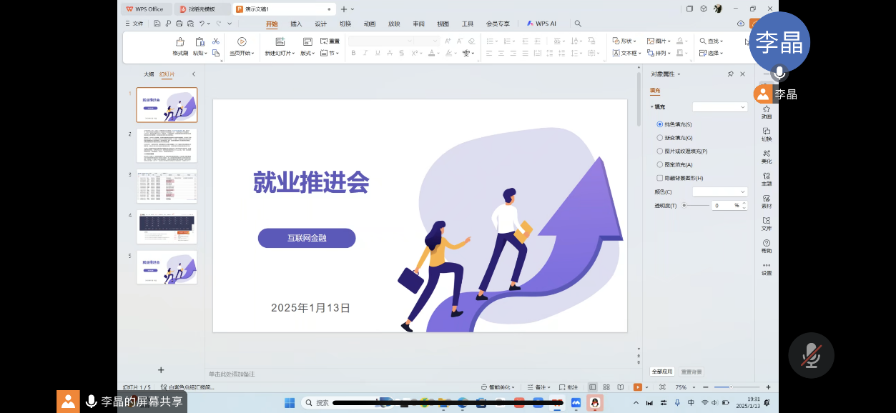Switch to the 插入 Insert ribbon tab
The width and height of the screenshot is (896, 413).
pyautogui.click(x=296, y=24)
